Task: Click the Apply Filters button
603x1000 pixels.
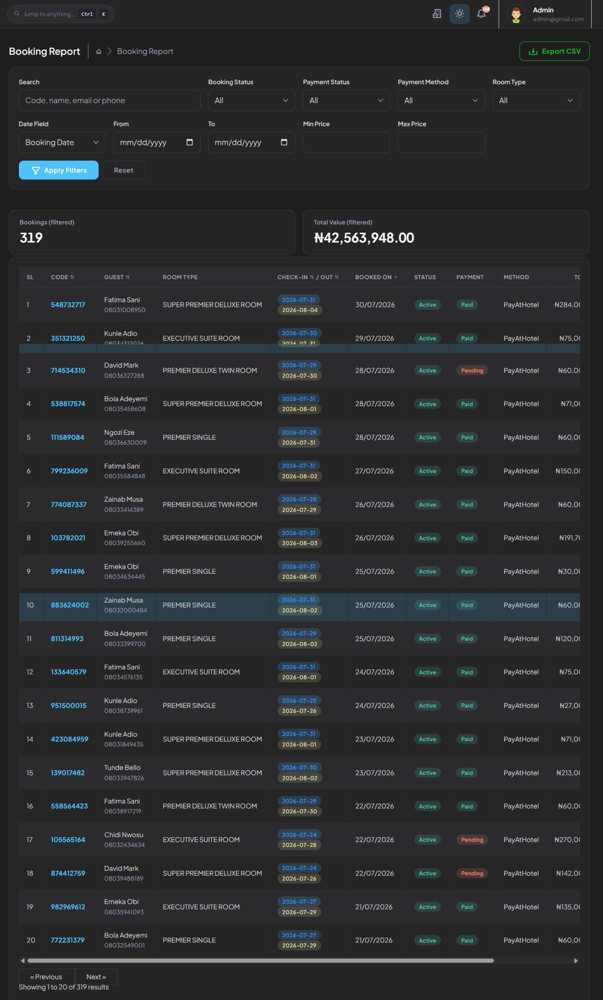Action: [x=58, y=170]
